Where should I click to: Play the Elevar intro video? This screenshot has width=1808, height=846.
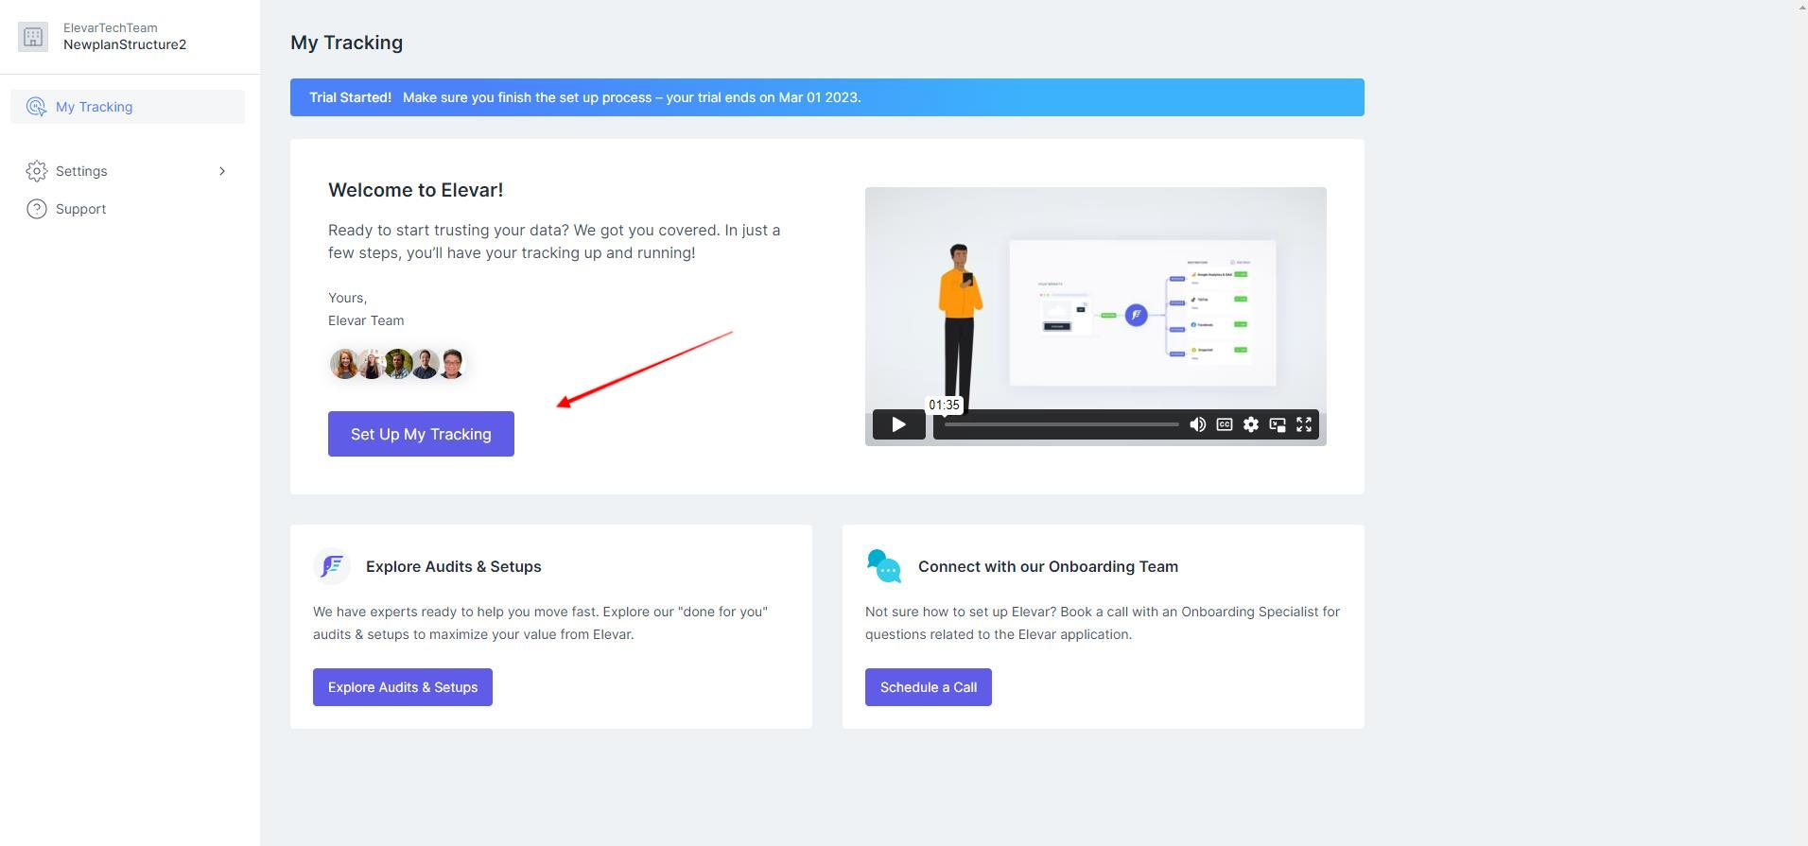click(x=898, y=424)
